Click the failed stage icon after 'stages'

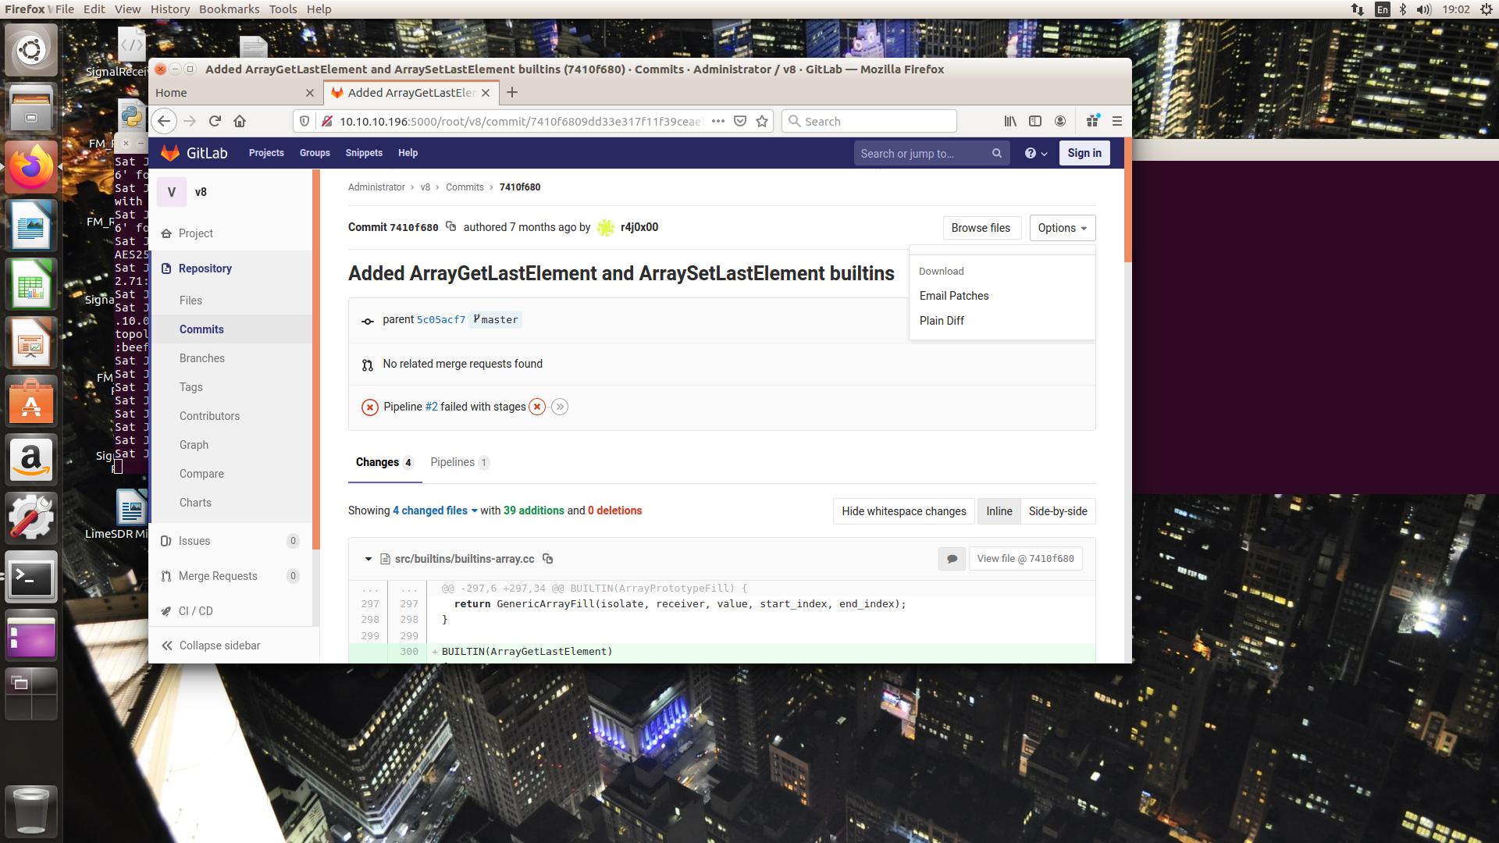point(537,407)
